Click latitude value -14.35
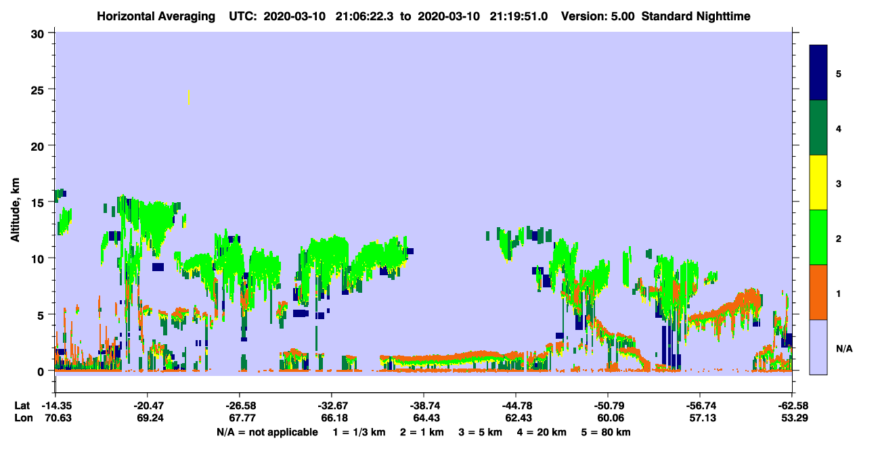The width and height of the screenshot is (880, 451). tap(56, 406)
